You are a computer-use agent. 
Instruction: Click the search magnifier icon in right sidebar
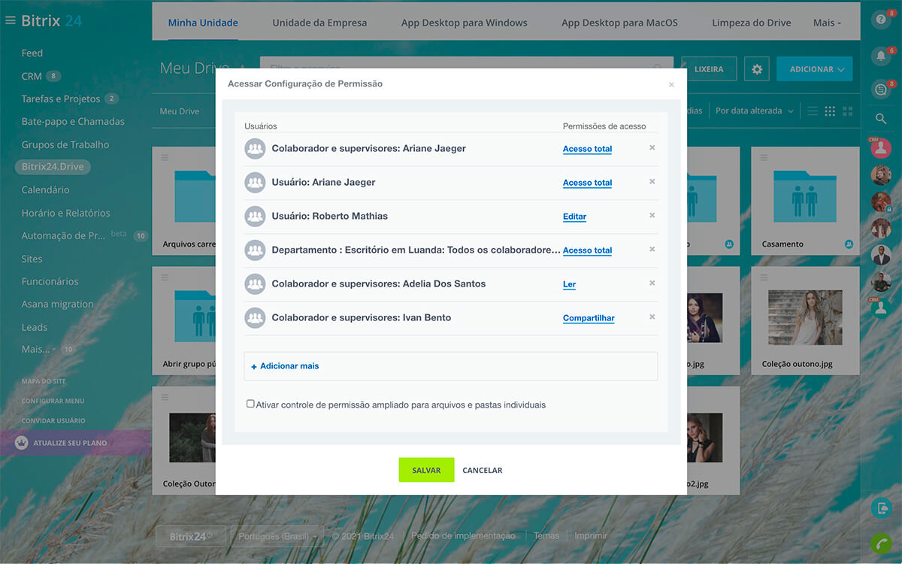click(880, 119)
